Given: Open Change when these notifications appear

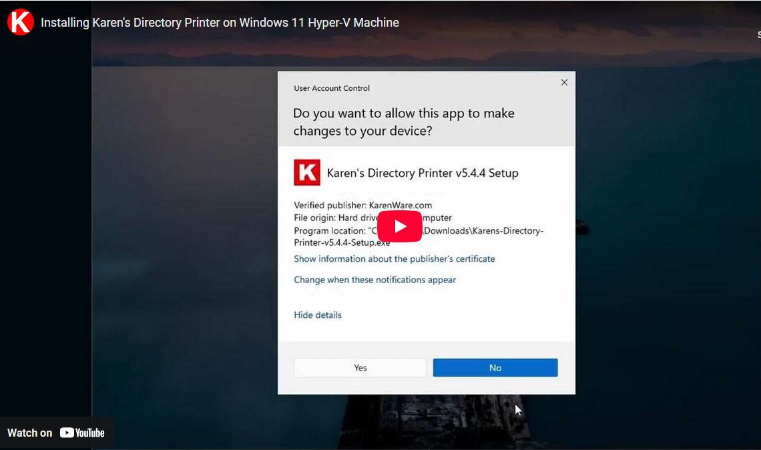Looking at the screenshot, I should (x=374, y=280).
